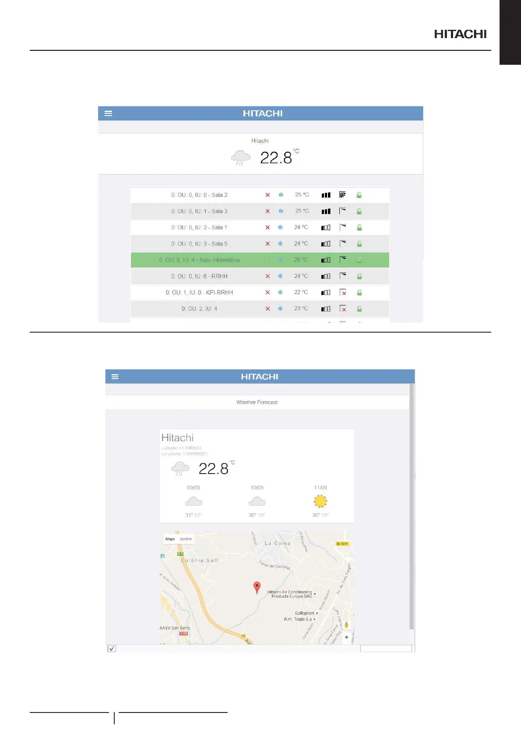Switch map to Satélite view
Screen dimensions: 521x737
(x=186, y=539)
